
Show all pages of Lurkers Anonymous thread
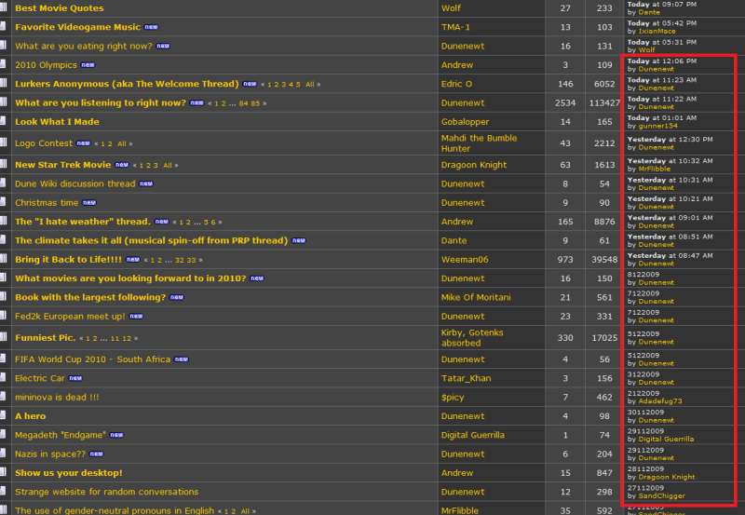tap(310, 85)
